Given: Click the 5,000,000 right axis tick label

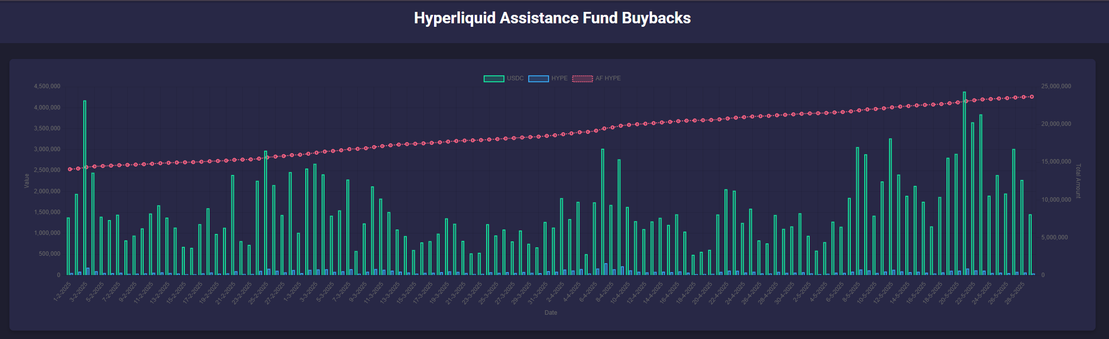Looking at the screenshot, I should 1054,237.
